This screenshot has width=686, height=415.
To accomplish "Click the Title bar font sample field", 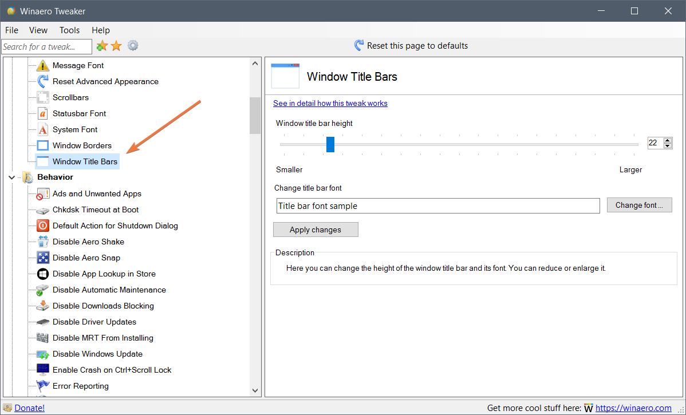I will coord(438,206).
